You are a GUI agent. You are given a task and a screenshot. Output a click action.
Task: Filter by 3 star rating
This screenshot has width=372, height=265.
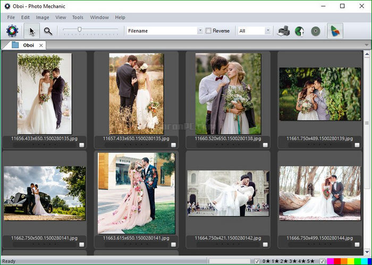(293, 261)
